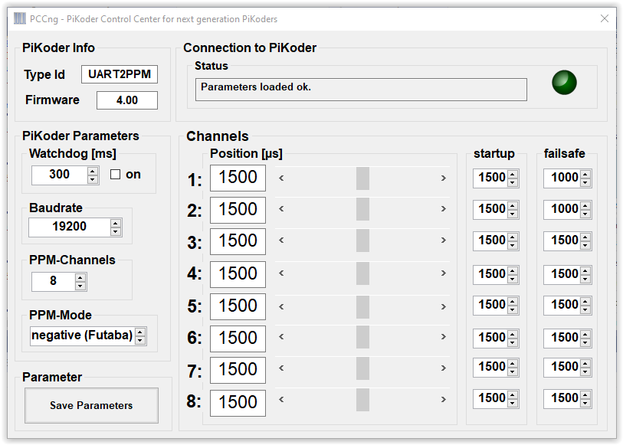Click left arrow of channel 8 slider
This screenshot has height=445, width=623.
[281, 399]
